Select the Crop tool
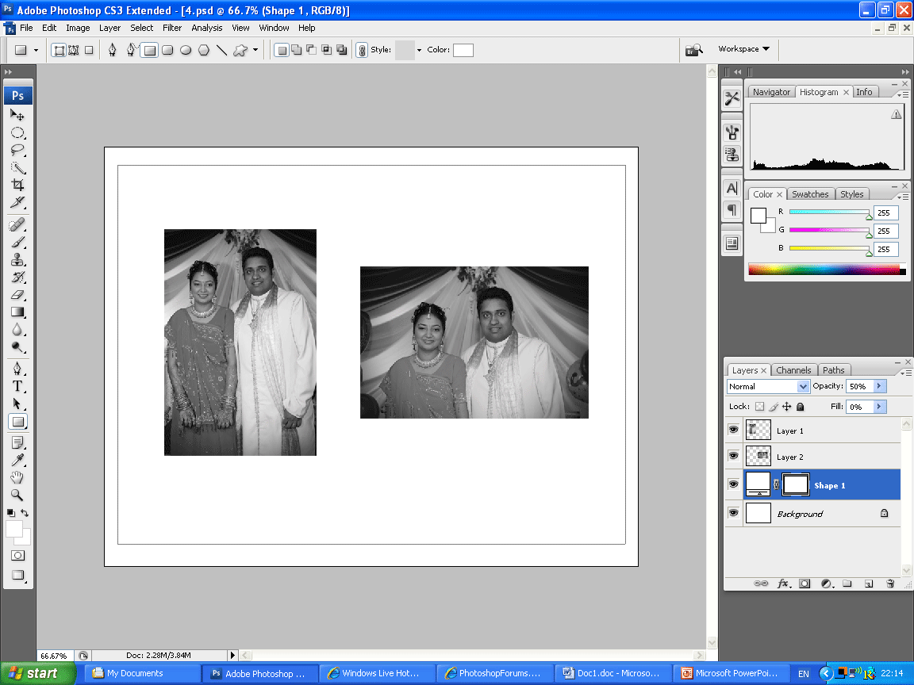 point(17,185)
